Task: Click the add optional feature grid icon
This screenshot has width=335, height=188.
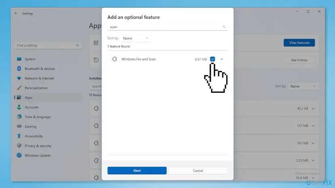Action: (96, 43)
